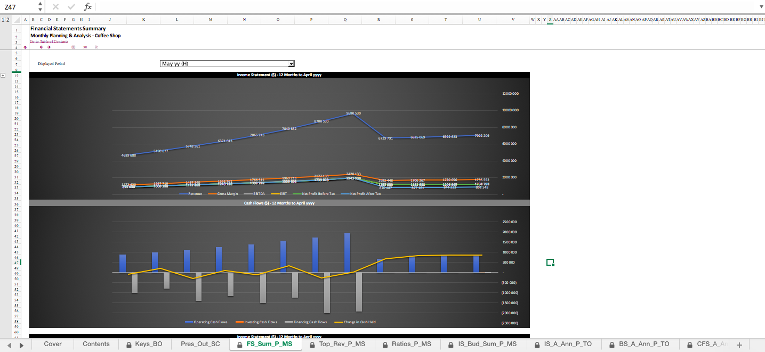This screenshot has height=352, width=765.
Task: Select row 47 header
Action: (x=16, y=263)
